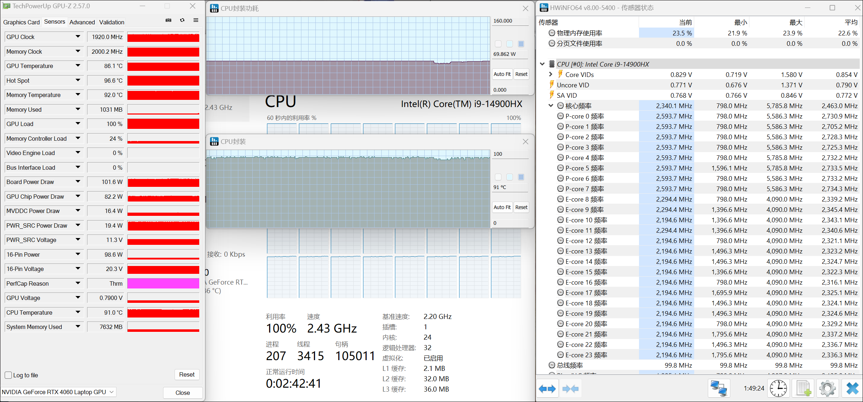Click dark blue color swatch in CPU封装功耗 window
The image size is (863, 402).
(x=521, y=44)
